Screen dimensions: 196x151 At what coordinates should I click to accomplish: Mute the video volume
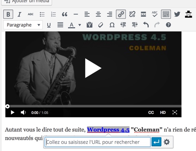pyautogui.click(x=23, y=113)
